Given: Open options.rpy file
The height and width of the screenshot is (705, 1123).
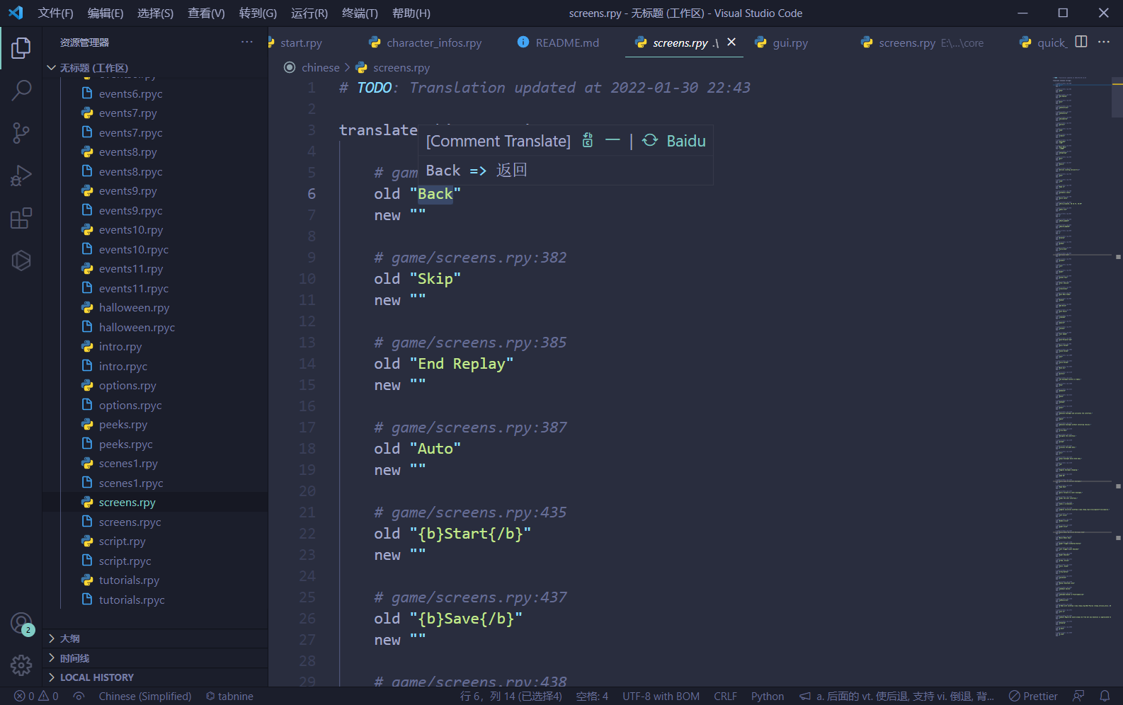Looking at the screenshot, I should coord(127,386).
